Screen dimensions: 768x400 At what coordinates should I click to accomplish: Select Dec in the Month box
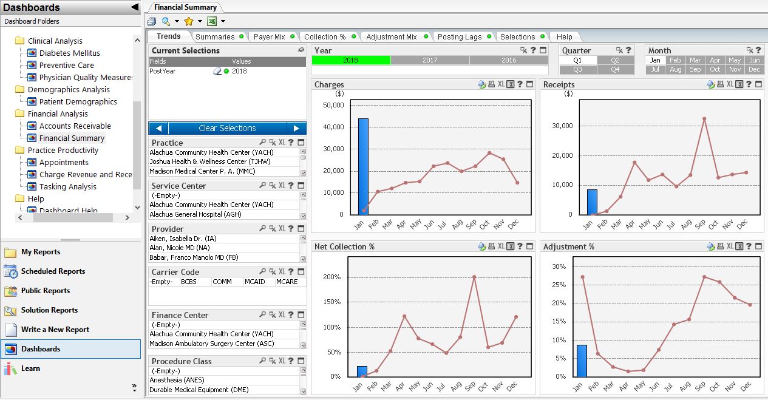(754, 70)
